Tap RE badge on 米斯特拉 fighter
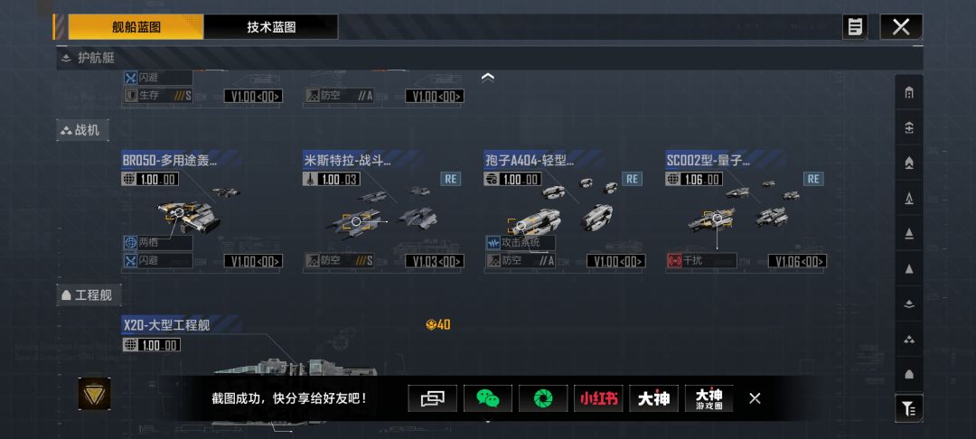This screenshot has height=439, width=976. (451, 179)
